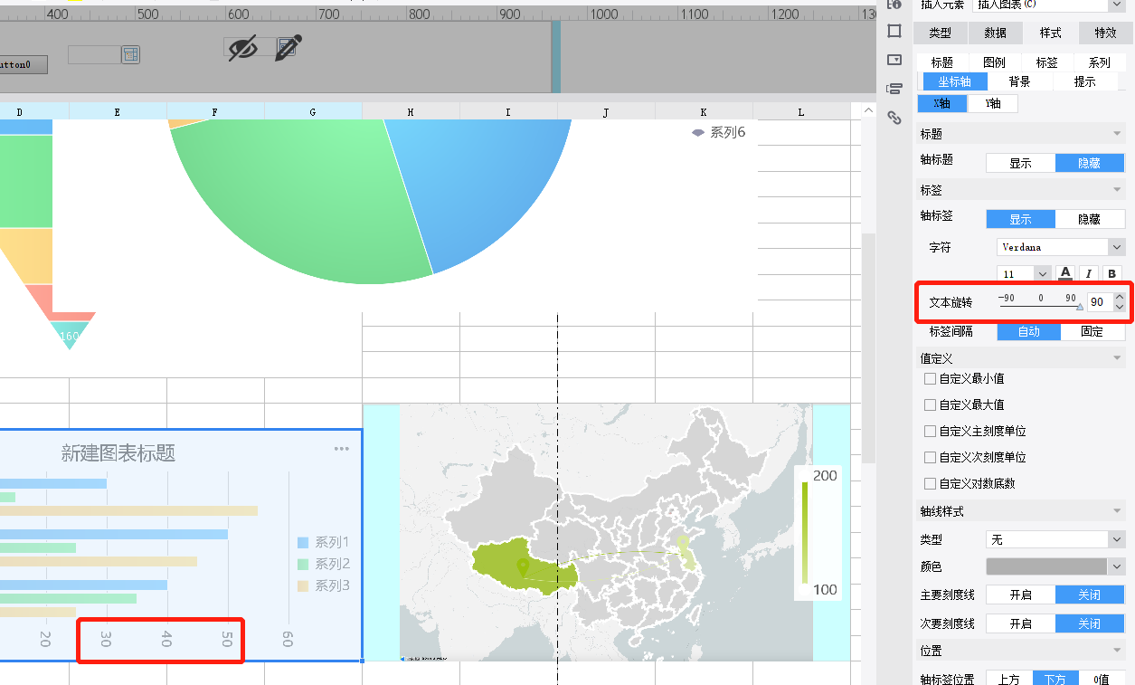The image size is (1135, 685).
Task: Open the 图例 style sub-tab
Action: click(x=994, y=62)
